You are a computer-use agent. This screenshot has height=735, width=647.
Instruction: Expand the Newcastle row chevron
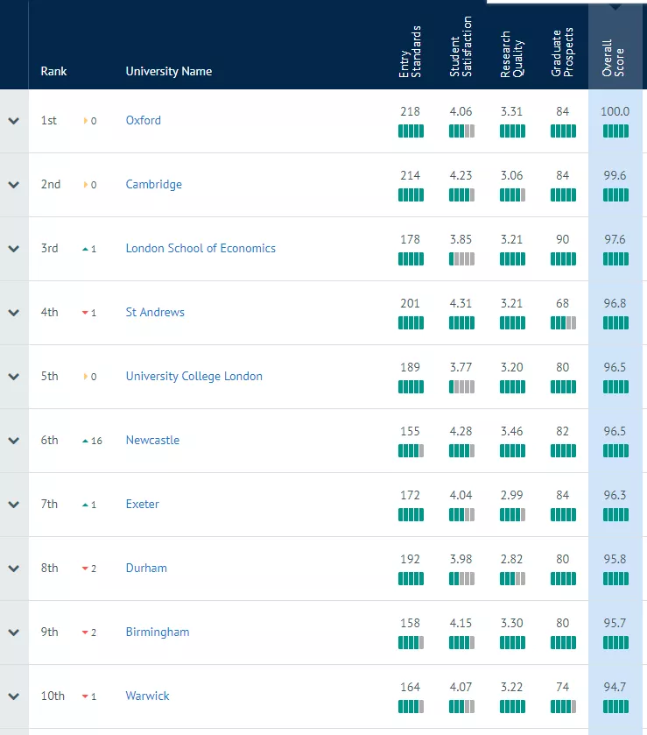pyautogui.click(x=14, y=441)
